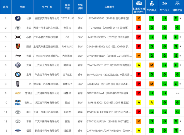Click the Xpeng logo in row 3
The width and height of the screenshot is (184, 135).
(18, 37)
